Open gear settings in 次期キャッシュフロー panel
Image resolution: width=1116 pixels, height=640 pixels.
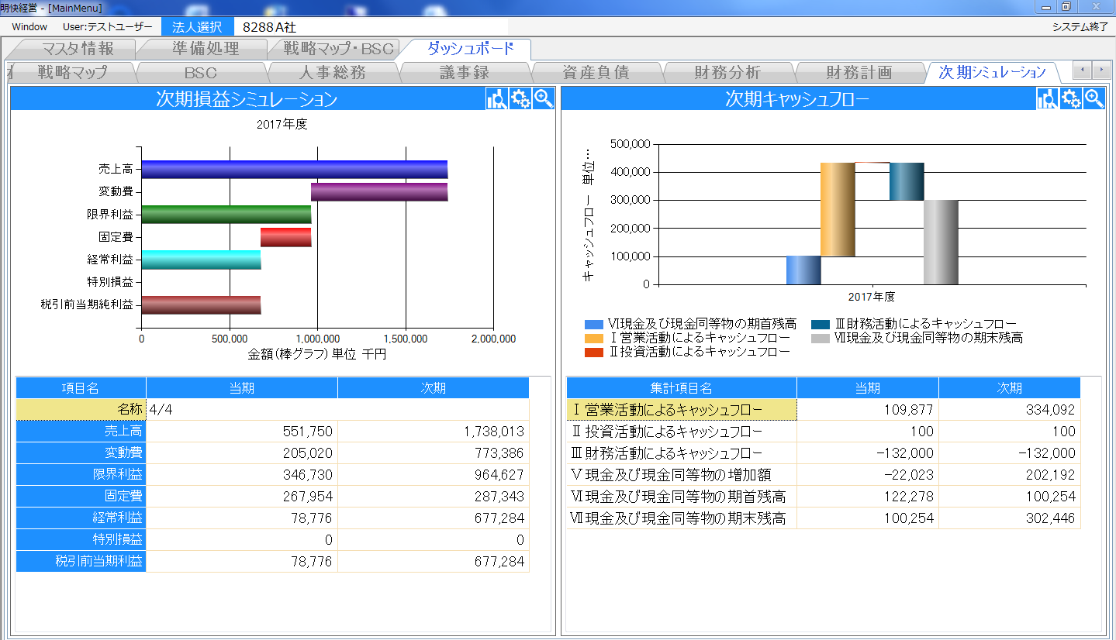(1071, 99)
